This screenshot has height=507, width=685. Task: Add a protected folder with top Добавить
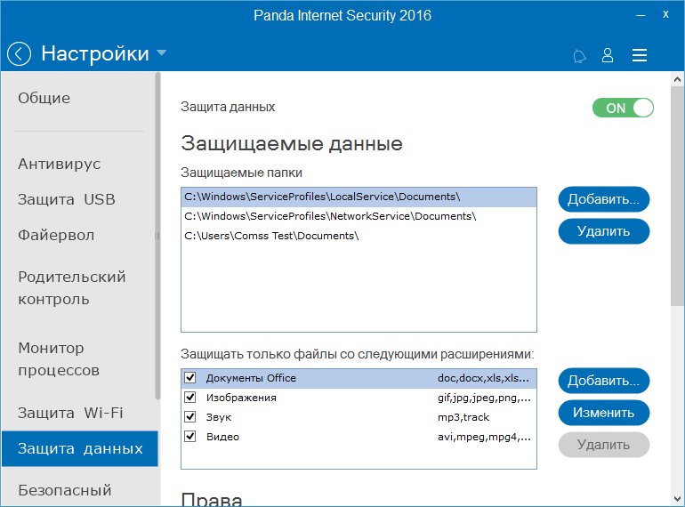coord(604,199)
